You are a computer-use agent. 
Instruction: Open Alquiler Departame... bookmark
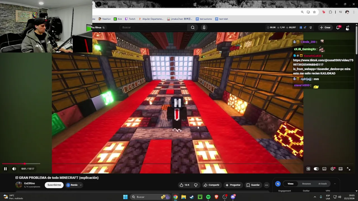coord(150,19)
